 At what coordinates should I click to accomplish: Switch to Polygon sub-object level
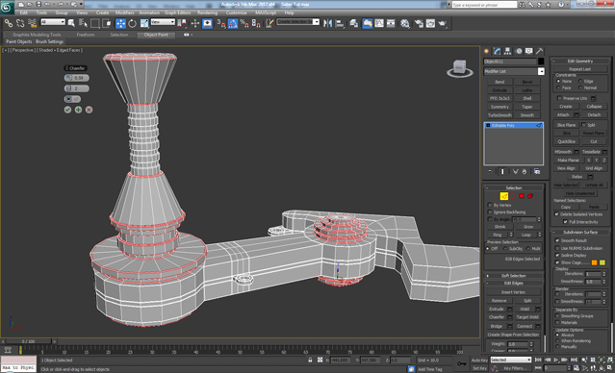[522, 196]
